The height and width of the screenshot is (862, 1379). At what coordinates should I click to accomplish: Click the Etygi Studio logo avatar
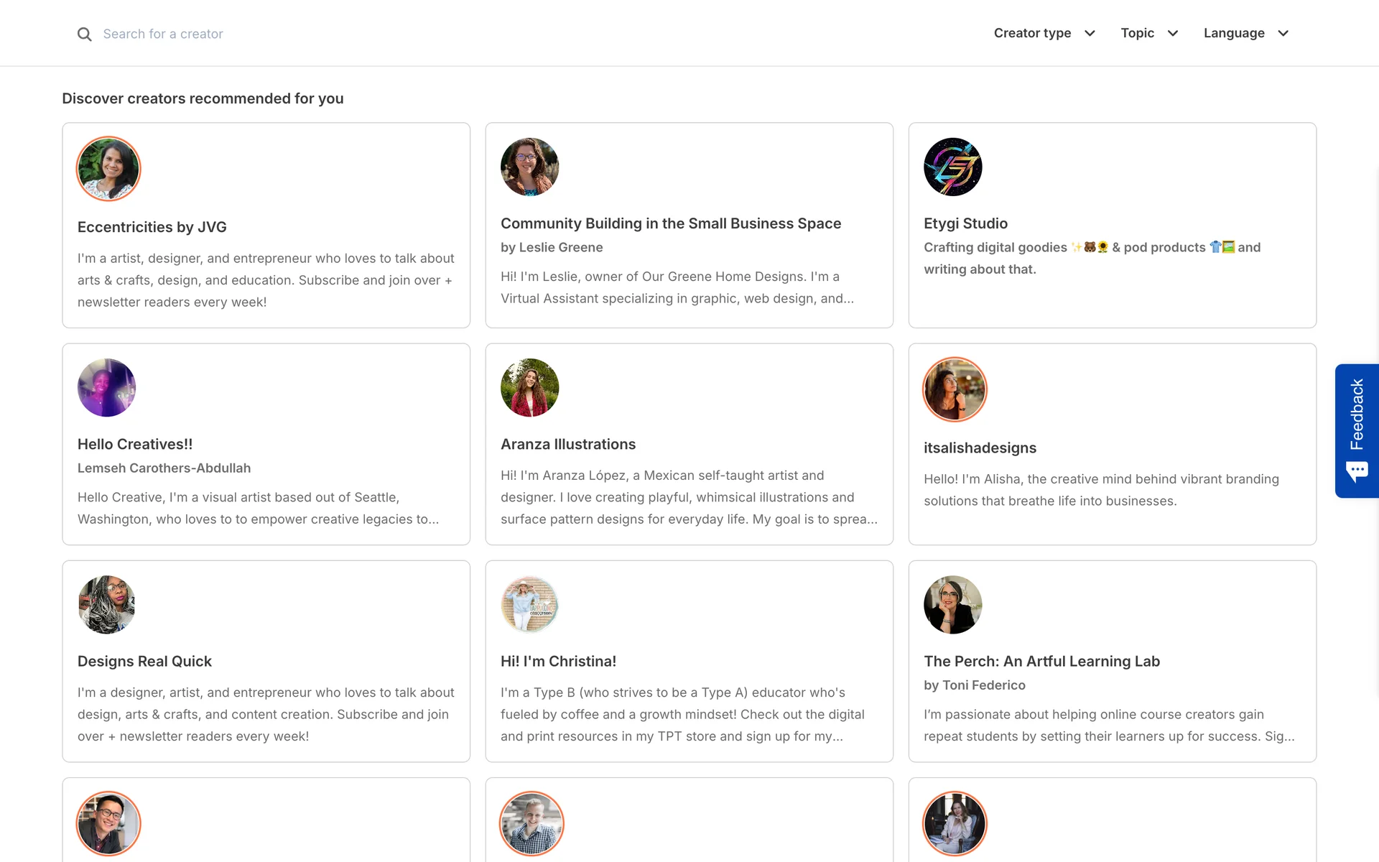(x=952, y=167)
